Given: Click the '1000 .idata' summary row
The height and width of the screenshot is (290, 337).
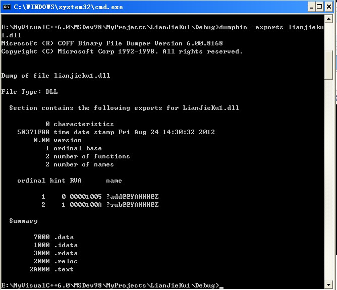Looking at the screenshot, I should 55,245.
